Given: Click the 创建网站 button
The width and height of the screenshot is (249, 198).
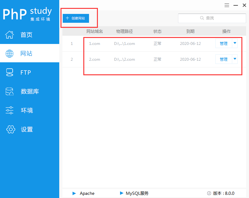Looking at the screenshot, I should 76,18.
